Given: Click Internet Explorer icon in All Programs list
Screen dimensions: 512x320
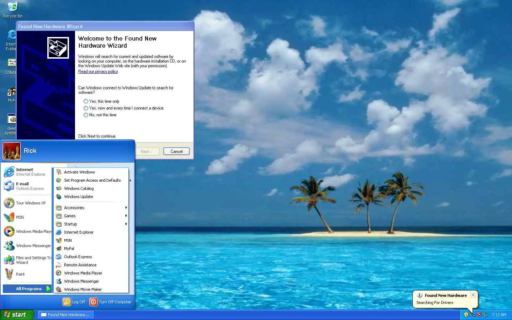Looking at the screenshot, I should tap(59, 232).
